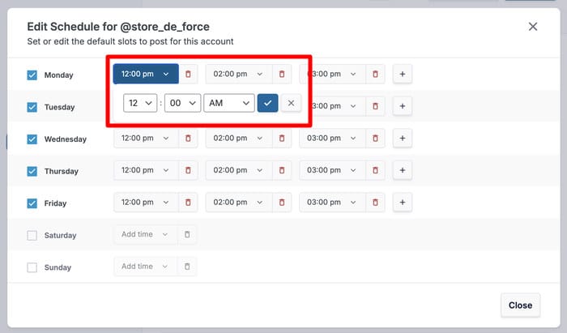Delete Monday's 02:00 pm slot with trash icon

[x=281, y=74]
